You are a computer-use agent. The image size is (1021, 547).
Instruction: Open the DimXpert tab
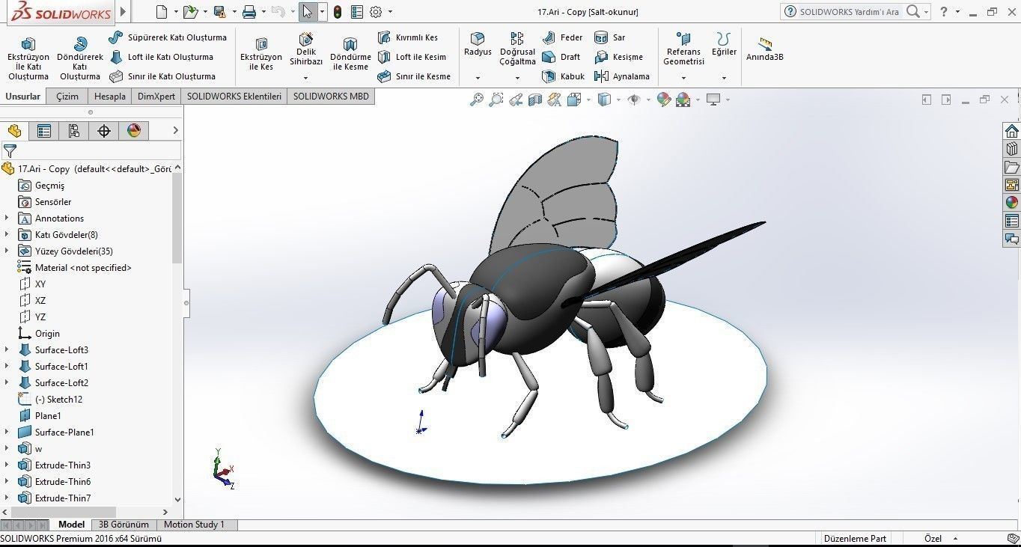(x=156, y=97)
